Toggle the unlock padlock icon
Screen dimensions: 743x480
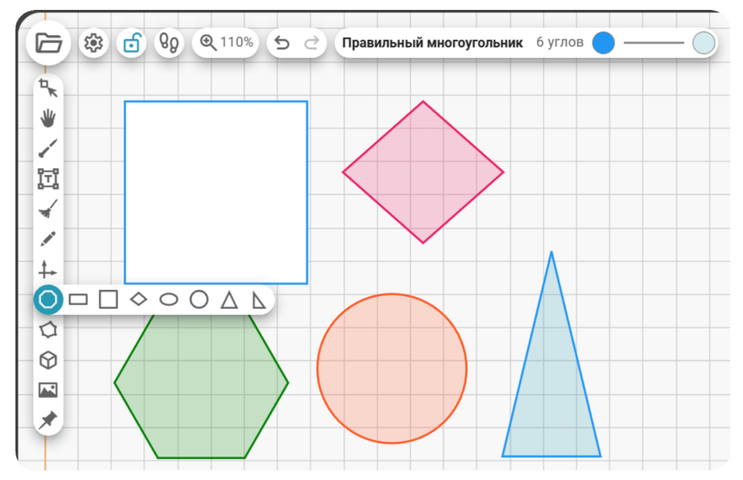(132, 43)
